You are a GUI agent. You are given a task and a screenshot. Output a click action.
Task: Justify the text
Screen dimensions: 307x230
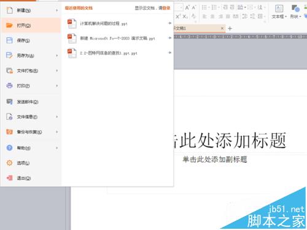(228, 17)
